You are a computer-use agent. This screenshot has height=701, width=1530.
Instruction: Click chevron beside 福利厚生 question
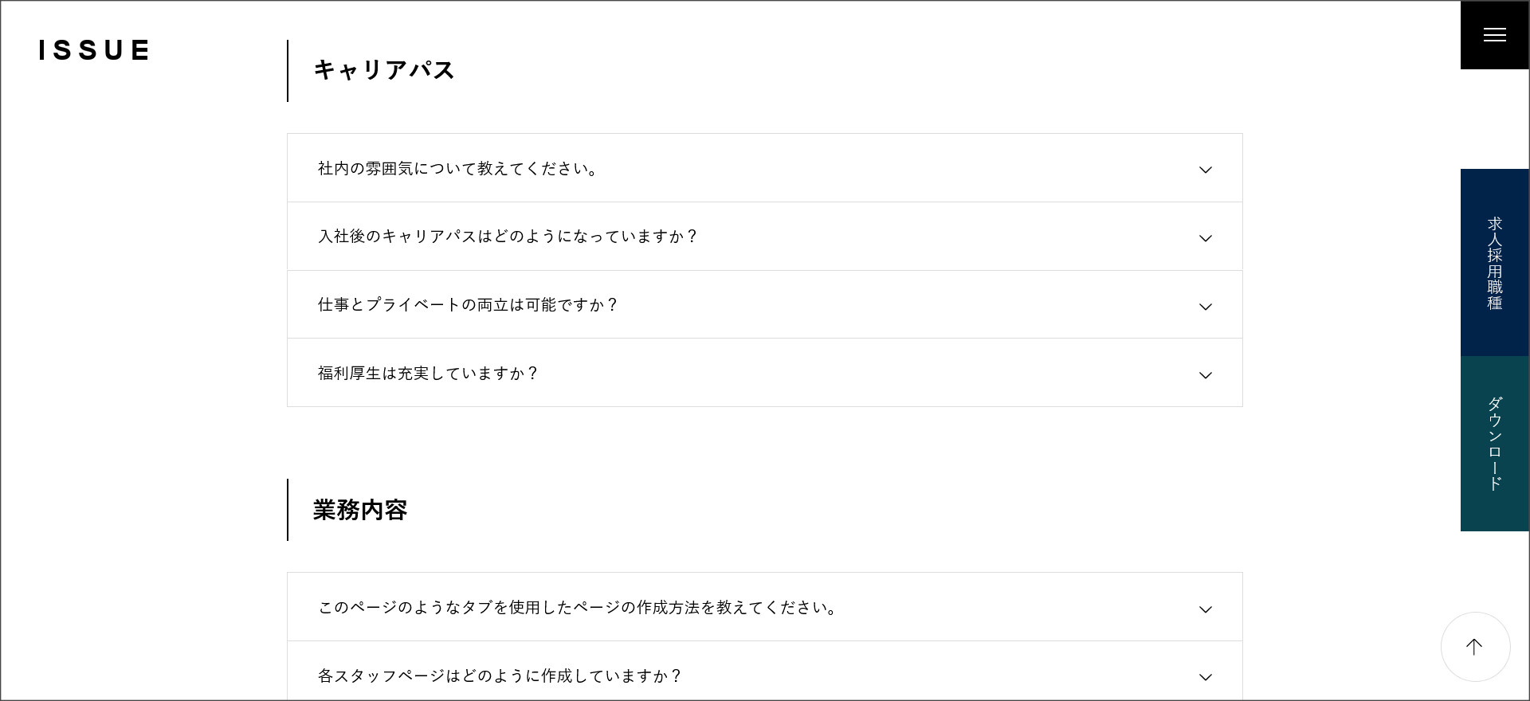click(1206, 375)
